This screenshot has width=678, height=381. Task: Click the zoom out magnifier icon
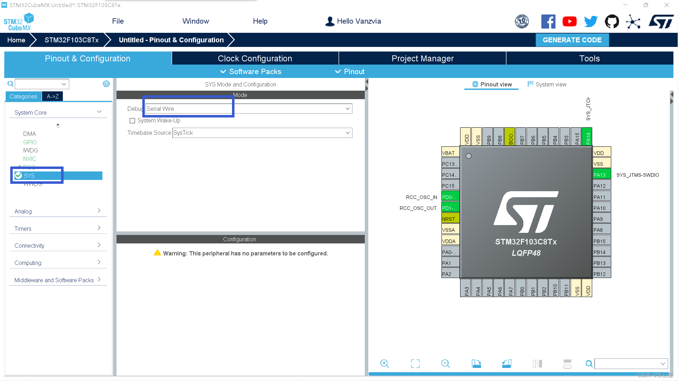pyautogui.click(x=446, y=364)
